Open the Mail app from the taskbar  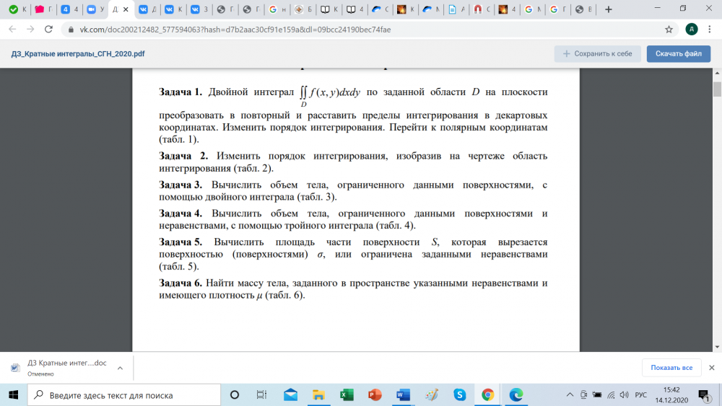click(x=290, y=395)
